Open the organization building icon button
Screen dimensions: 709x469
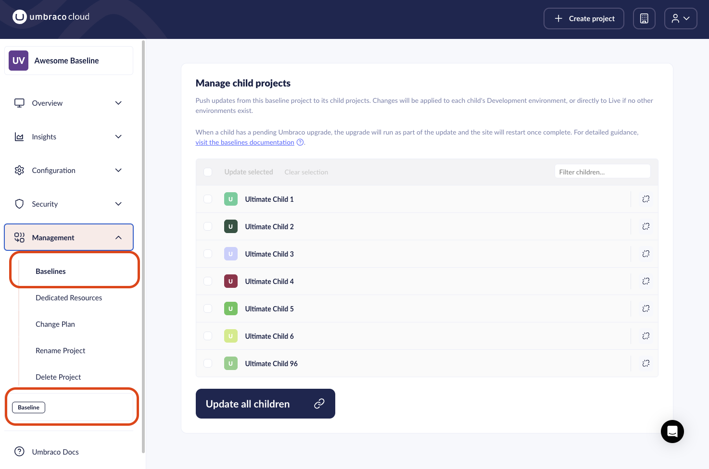click(644, 18)
